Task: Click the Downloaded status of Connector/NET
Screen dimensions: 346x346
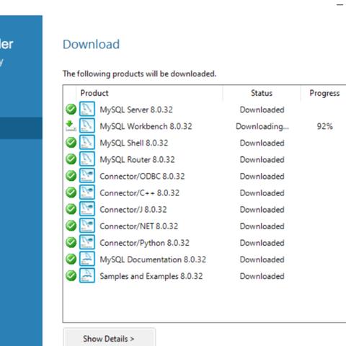Action: (x=262, y=226)
